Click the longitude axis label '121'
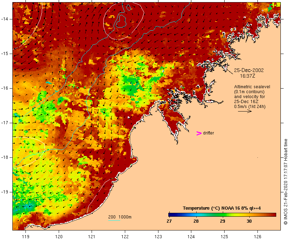This screenshot has width=290, height=240. click(x=92, y=236)
